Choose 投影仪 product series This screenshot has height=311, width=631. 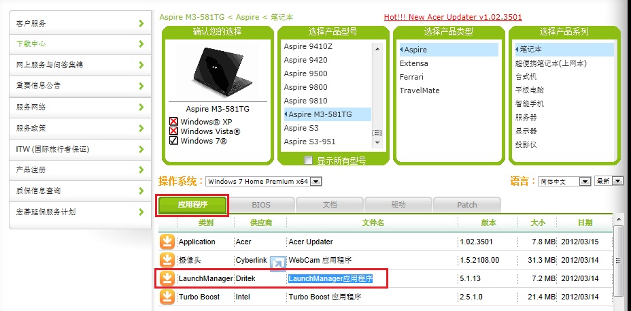[526, 144]
